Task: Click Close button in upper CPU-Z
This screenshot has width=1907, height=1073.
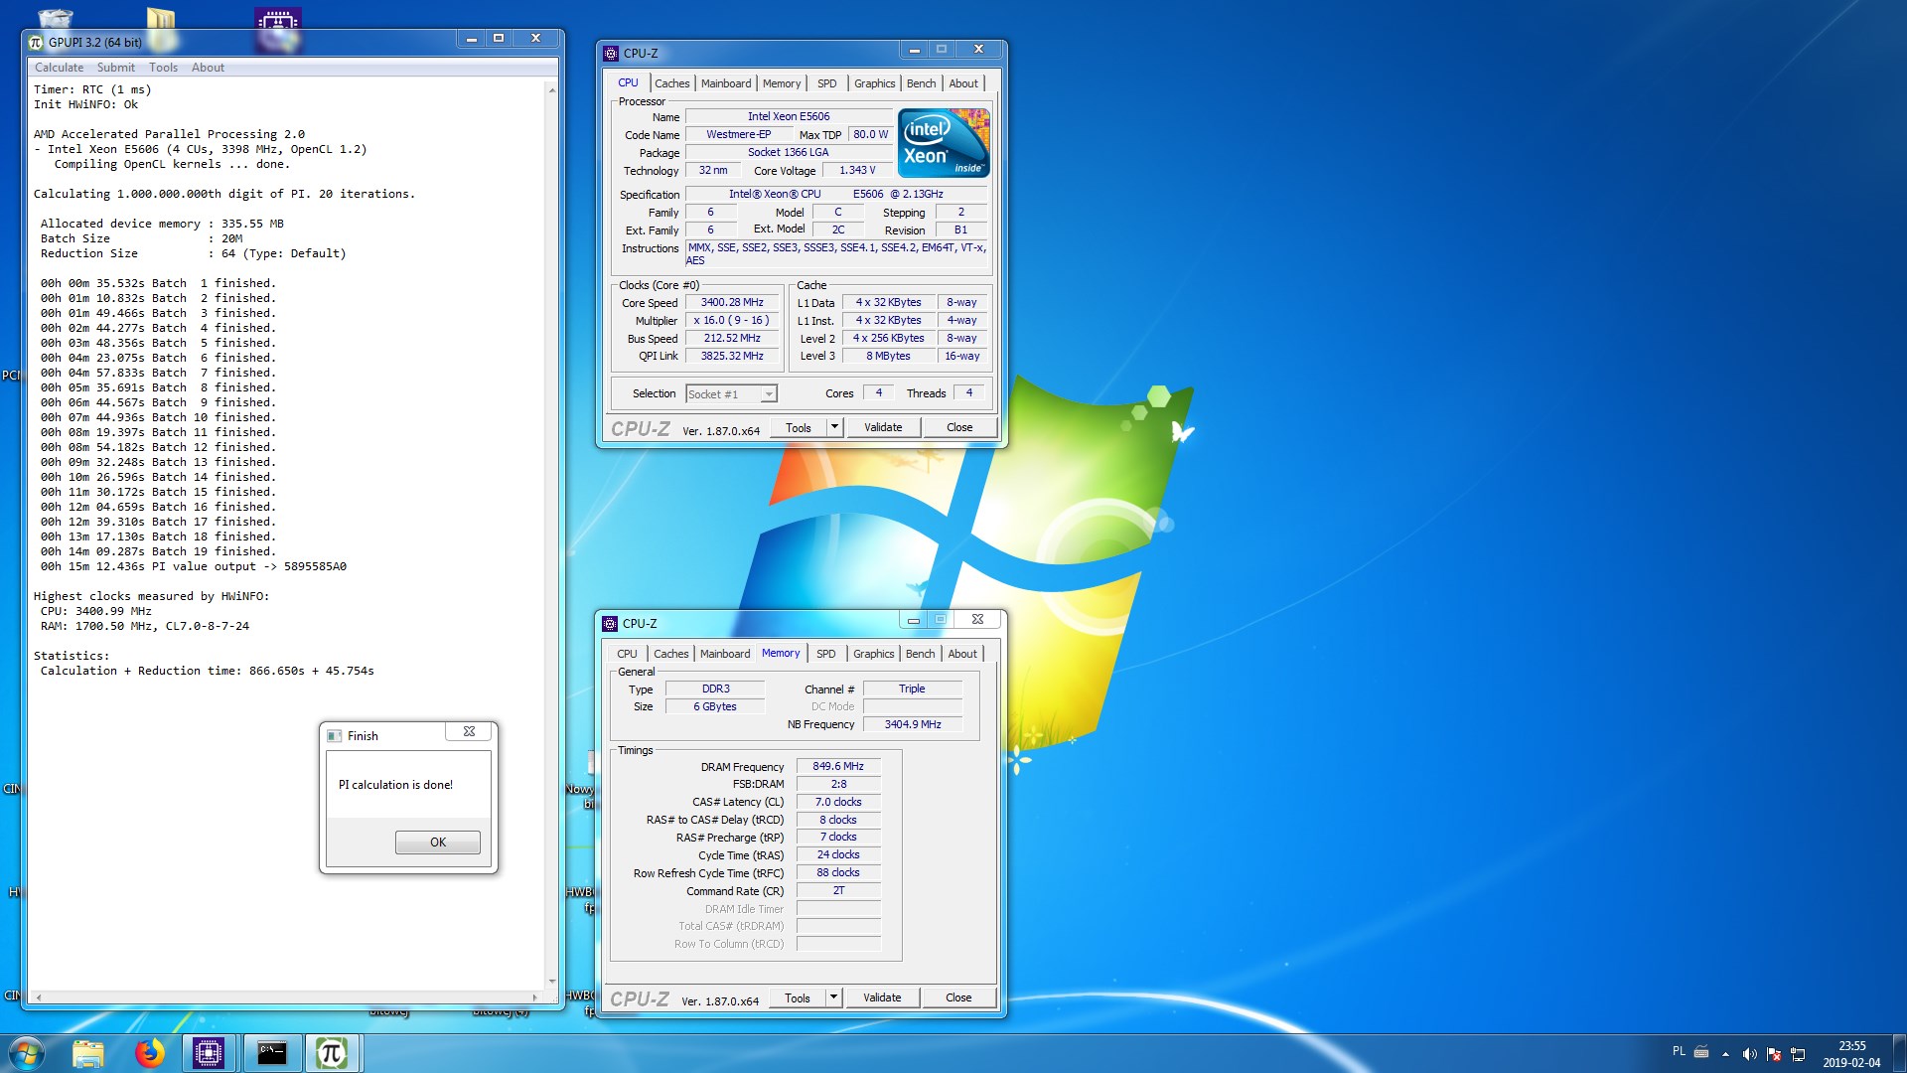Action: pyautogui.click(x=959, y=428)
